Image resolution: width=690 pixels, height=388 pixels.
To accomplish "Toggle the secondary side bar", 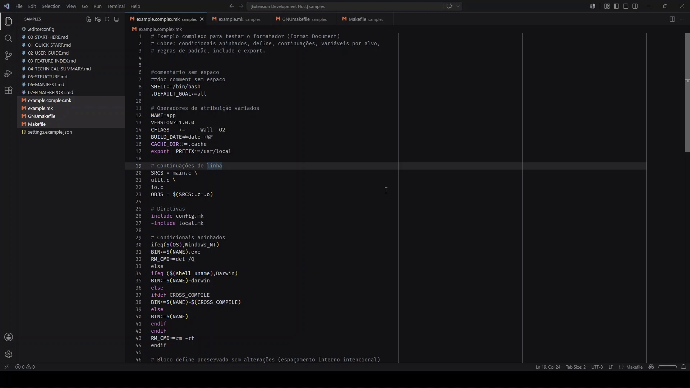I will [635, 6].
